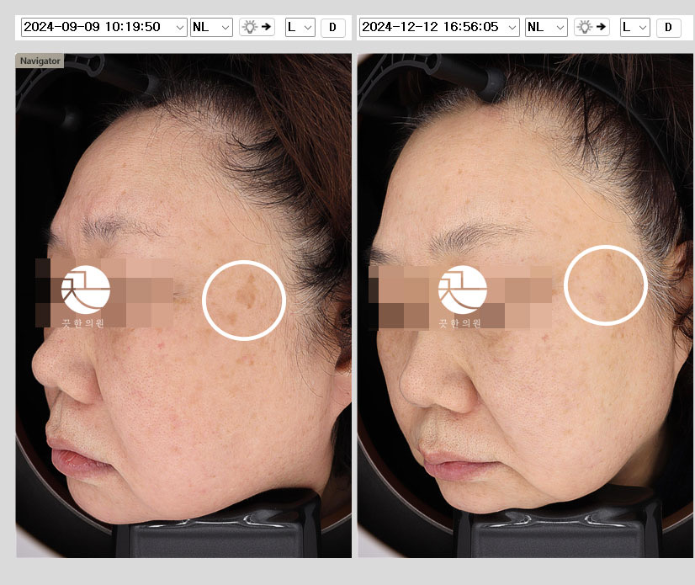Viewport: 695px width, 585px height.
Task: Open the 2024-09-09 10:19:50 date dropdown
Action: (103, 27)
